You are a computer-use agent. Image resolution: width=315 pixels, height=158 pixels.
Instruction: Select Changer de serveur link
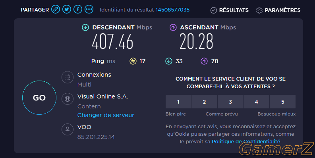click(106, 115)
